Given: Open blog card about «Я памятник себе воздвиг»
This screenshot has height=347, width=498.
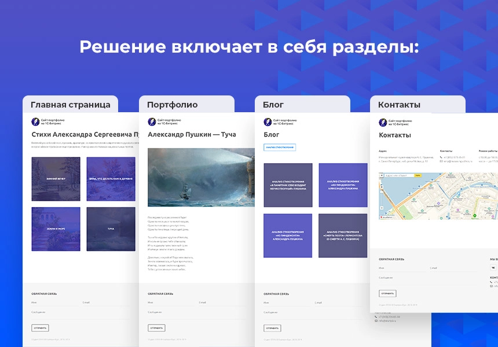Looking at the screenshot, I should tap(288, 185).
